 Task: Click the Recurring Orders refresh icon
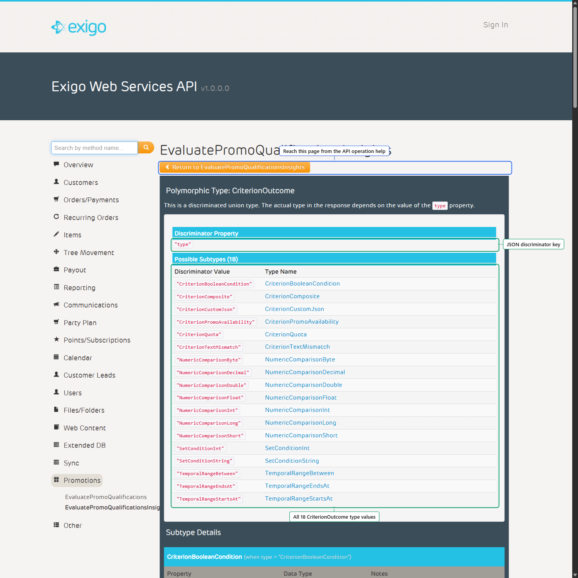point(56,217)
